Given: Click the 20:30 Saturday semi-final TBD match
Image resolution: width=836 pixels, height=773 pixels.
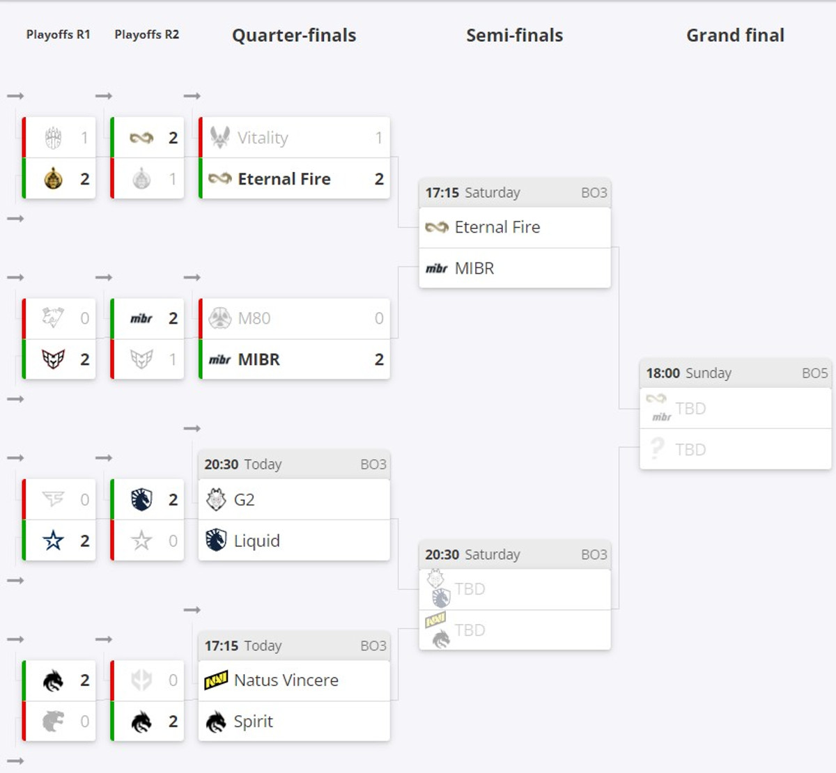Looking at the screenshot, I should 515,555.
